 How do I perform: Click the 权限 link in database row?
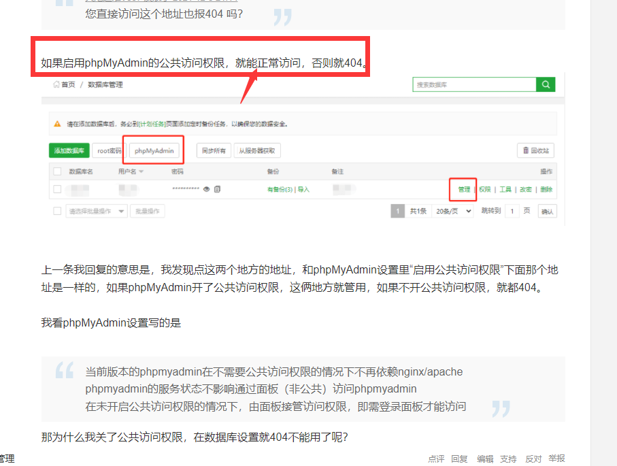click(x=485, y=189)
